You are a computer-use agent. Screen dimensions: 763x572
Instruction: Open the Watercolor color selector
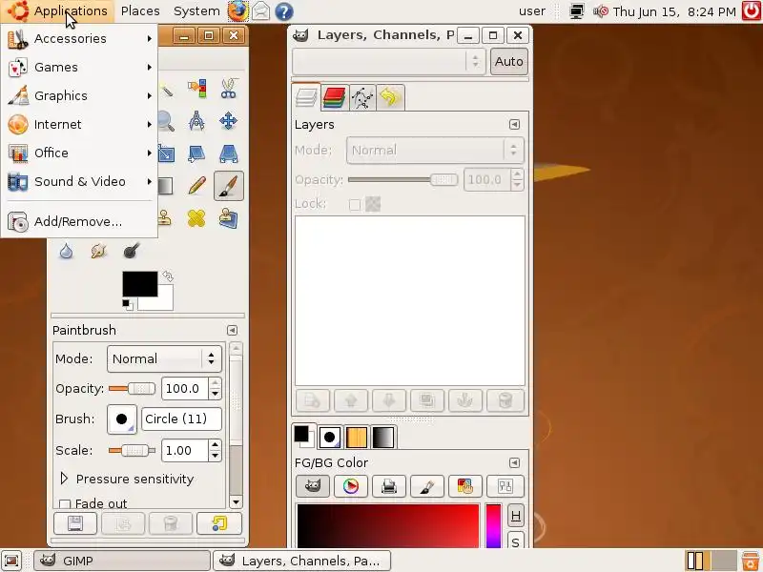pos(426,486)
